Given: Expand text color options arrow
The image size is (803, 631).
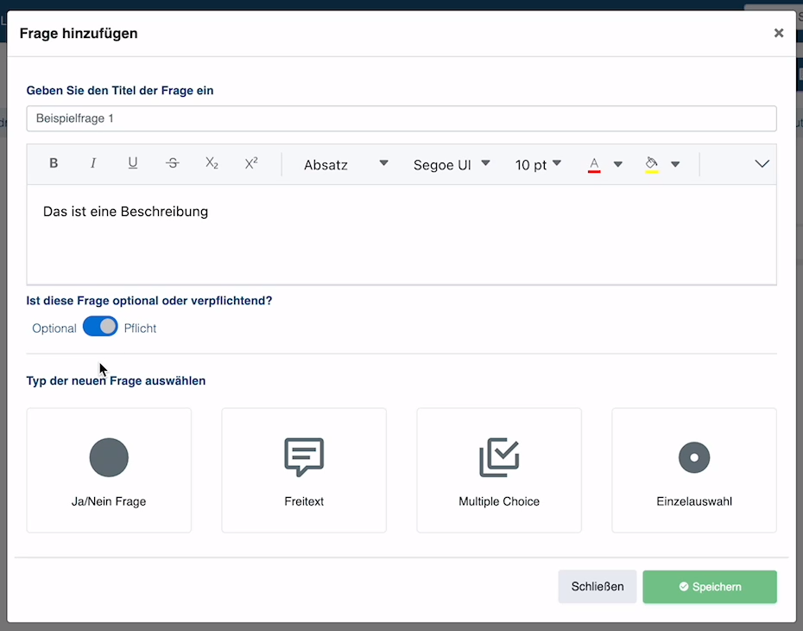Looking at the screenshot, I should click(x=618, y=164).
